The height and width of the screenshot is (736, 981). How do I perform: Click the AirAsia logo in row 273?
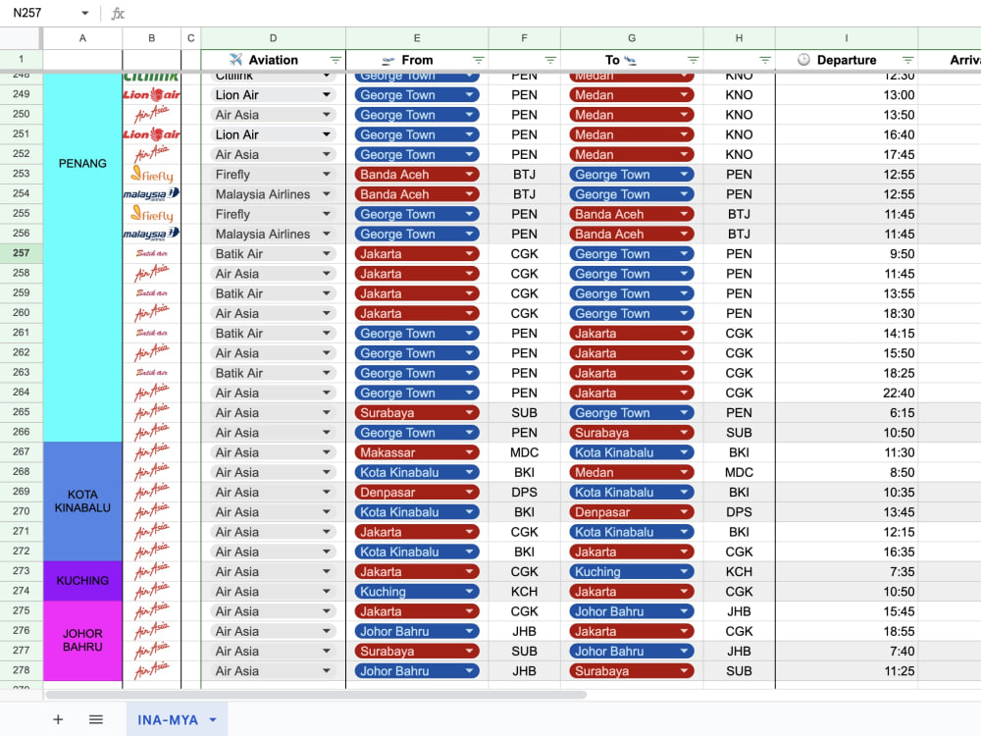click(151, 571)
